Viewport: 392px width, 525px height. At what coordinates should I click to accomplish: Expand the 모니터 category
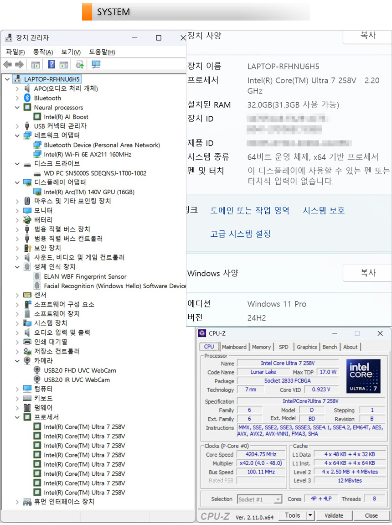point(17,210)
